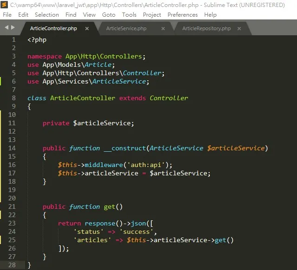The height and width of the screenshot is (270, 297).
Task: Click 'get' function name on line 21
Action: pos(110,207)
